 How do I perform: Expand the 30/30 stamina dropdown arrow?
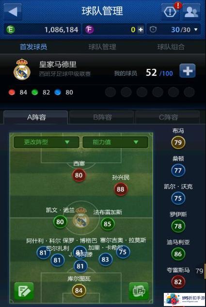click(196, 30)
